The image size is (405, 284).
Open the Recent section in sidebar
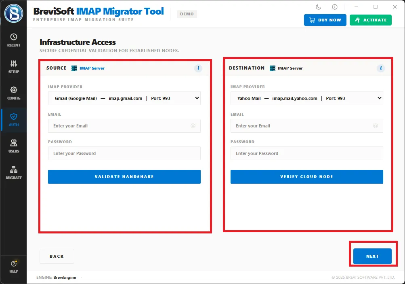click(14, 40)
